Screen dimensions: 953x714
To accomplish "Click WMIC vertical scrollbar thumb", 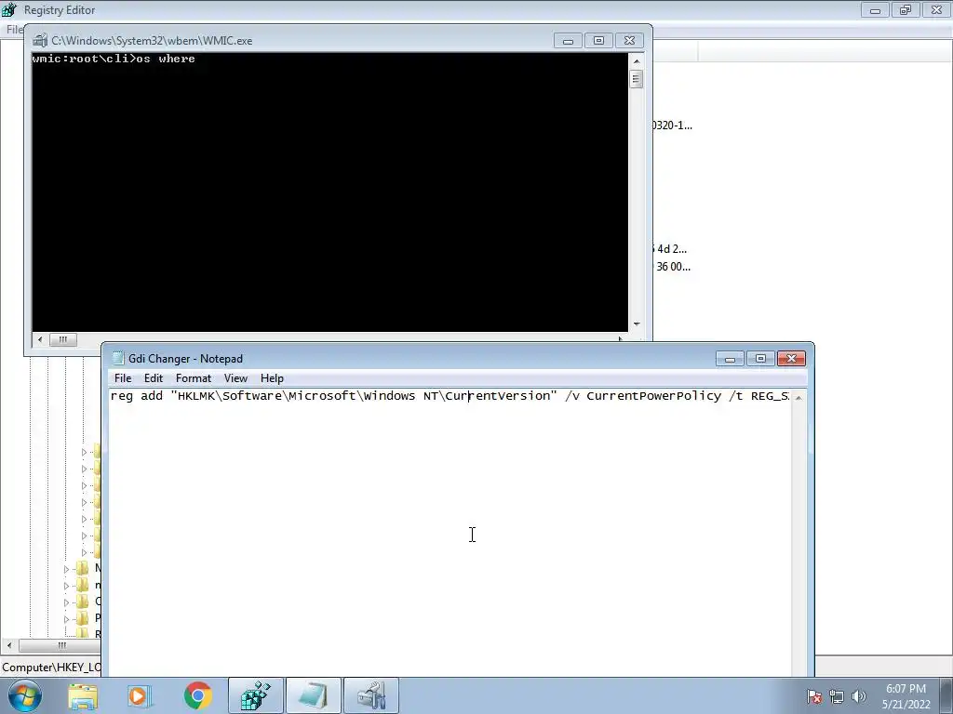I will 637,79.
